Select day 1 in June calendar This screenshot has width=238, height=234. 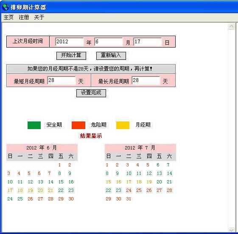(x=59, y=165)
